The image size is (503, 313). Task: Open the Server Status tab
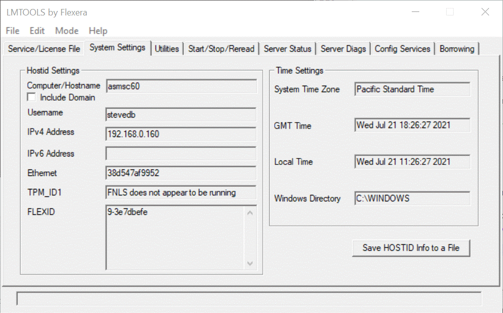pyautogui.click(x=287, y=49)
